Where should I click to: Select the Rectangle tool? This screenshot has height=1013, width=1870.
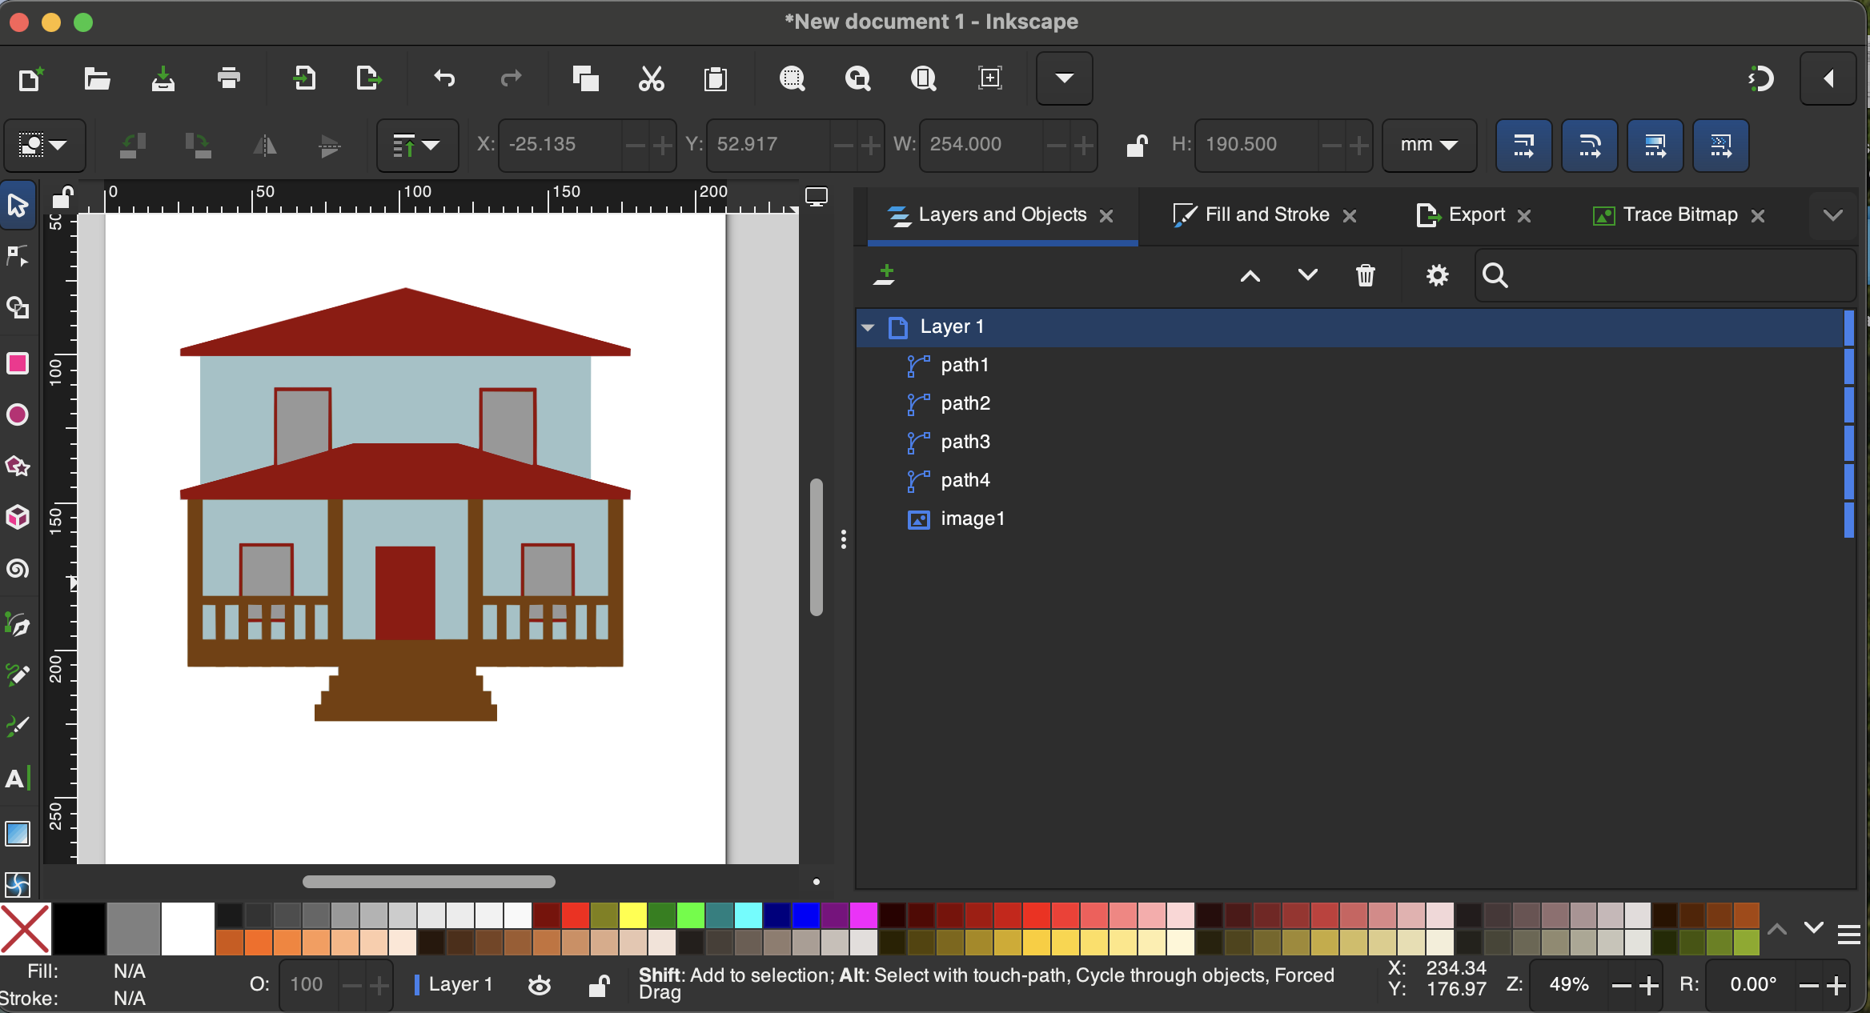pyautogui.click(x=18, y=364)
